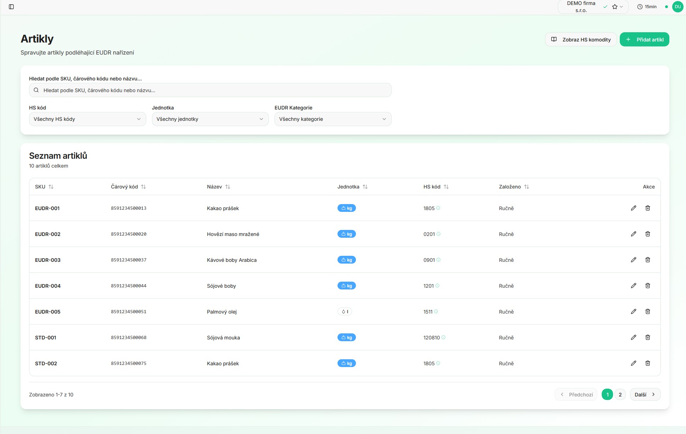
Task: Delete the Hovězí maso mražené article
Action: pos(648,234)
